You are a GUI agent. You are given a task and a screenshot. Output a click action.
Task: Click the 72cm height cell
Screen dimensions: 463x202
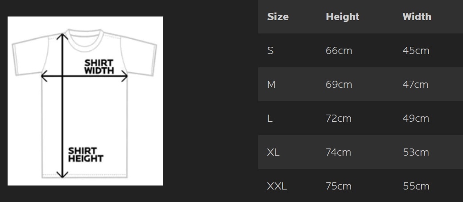pyautogui.click(x=339, y=119)
